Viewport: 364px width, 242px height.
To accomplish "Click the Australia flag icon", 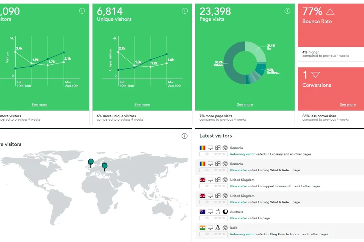I will pos(202,212).
